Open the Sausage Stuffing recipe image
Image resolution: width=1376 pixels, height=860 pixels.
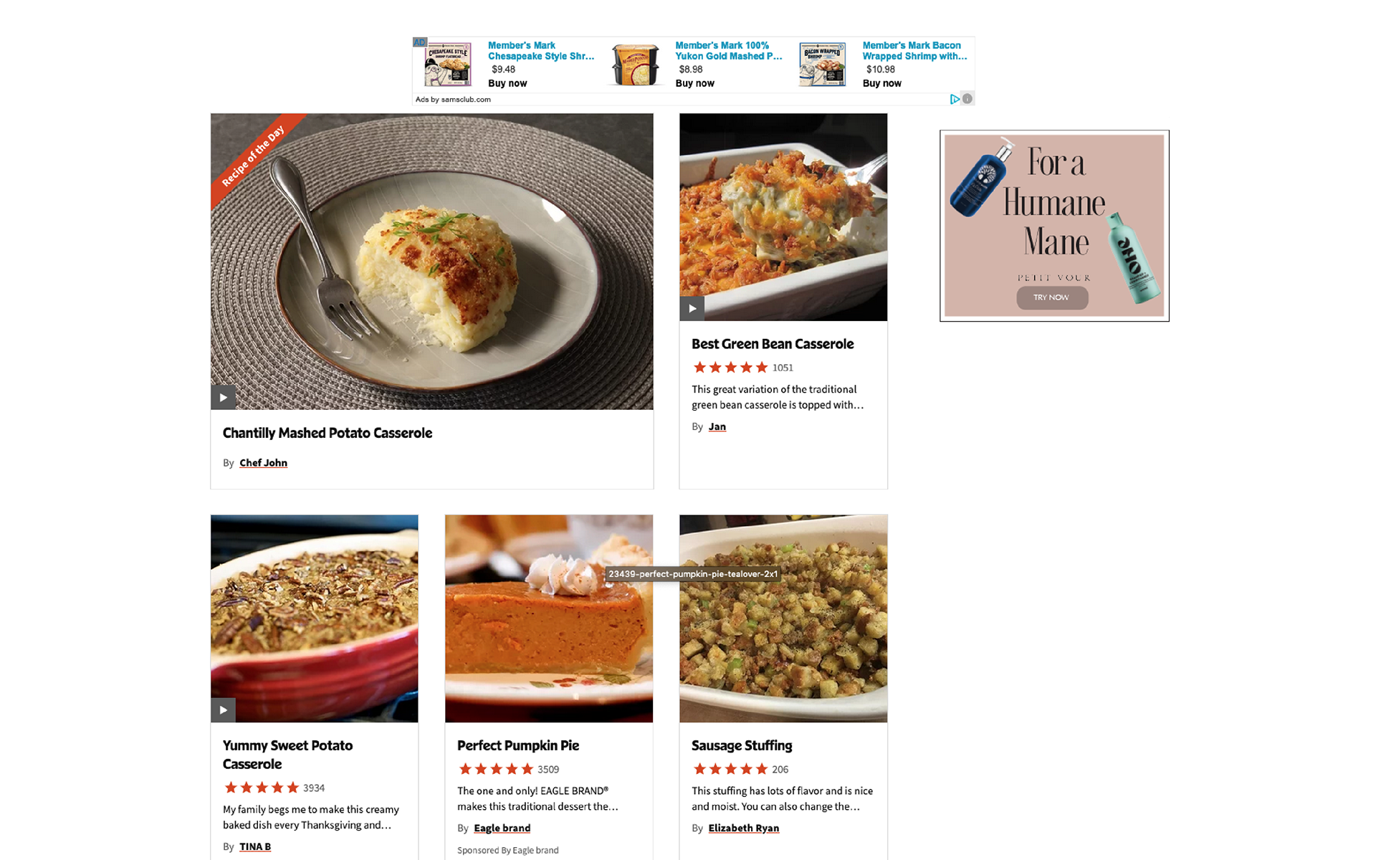783,618
